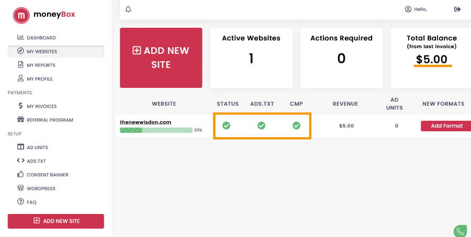
Task: Open the FAQ page
Action: [x=56, y=202]
